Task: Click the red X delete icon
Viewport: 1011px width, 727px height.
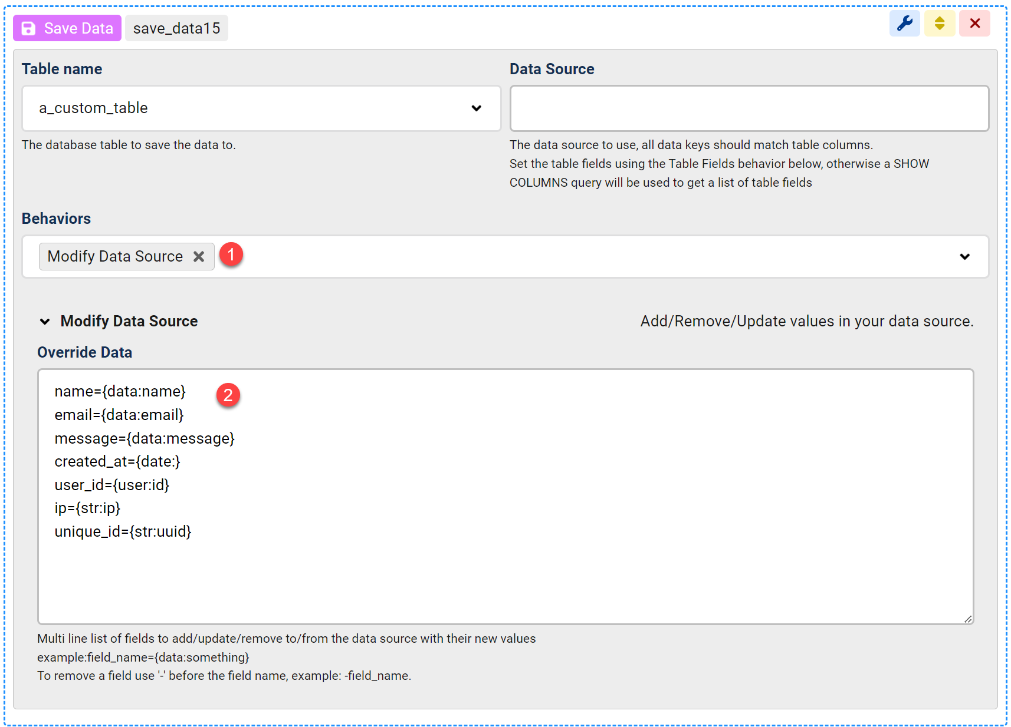Action: point(974,24)
